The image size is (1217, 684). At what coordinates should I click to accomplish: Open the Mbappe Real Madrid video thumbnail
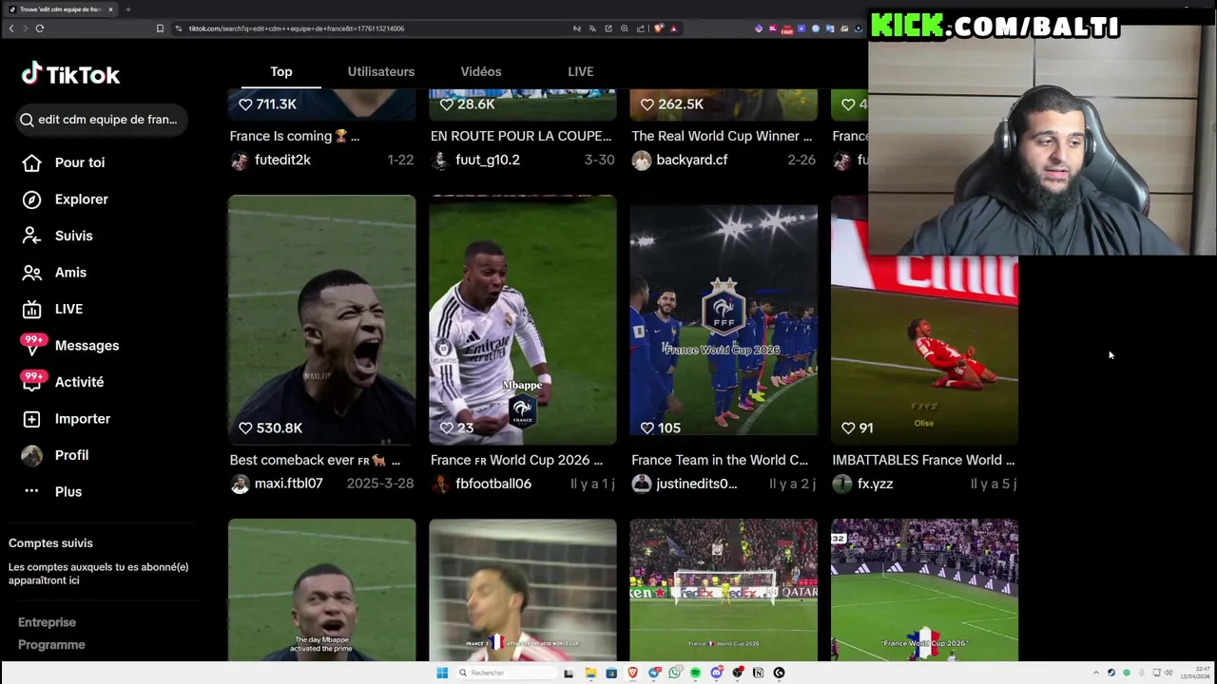pyautogui.click(x=523, y=320)
